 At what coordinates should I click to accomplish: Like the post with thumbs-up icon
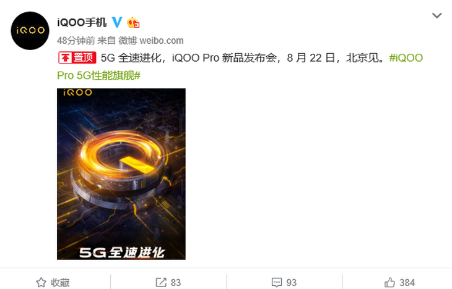click(x=389, y=282)
